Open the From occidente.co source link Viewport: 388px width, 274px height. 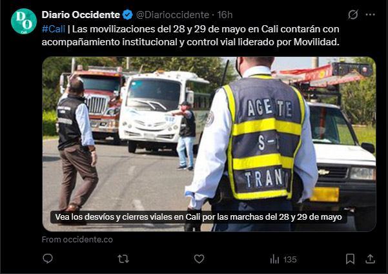pos(77,240)
